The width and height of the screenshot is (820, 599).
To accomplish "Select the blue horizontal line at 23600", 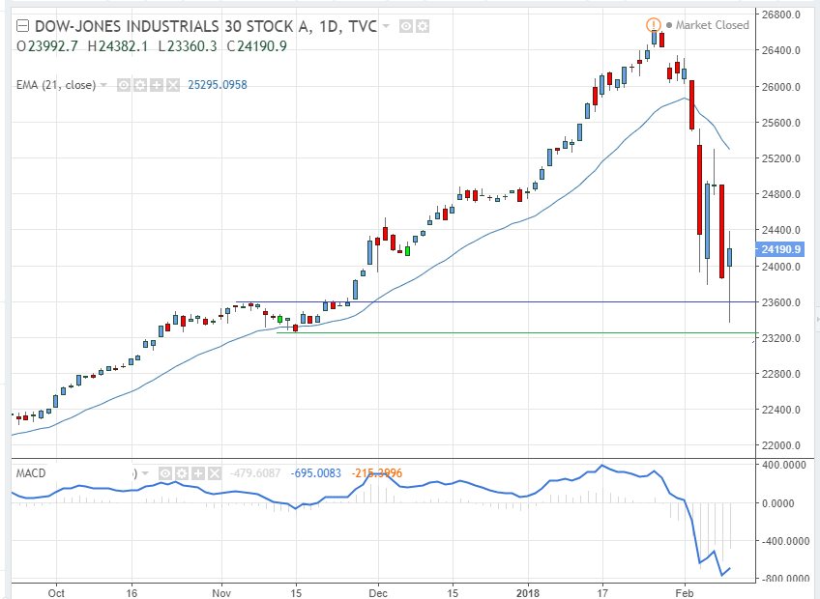I will pyautogui.click(x=495, y=301).
